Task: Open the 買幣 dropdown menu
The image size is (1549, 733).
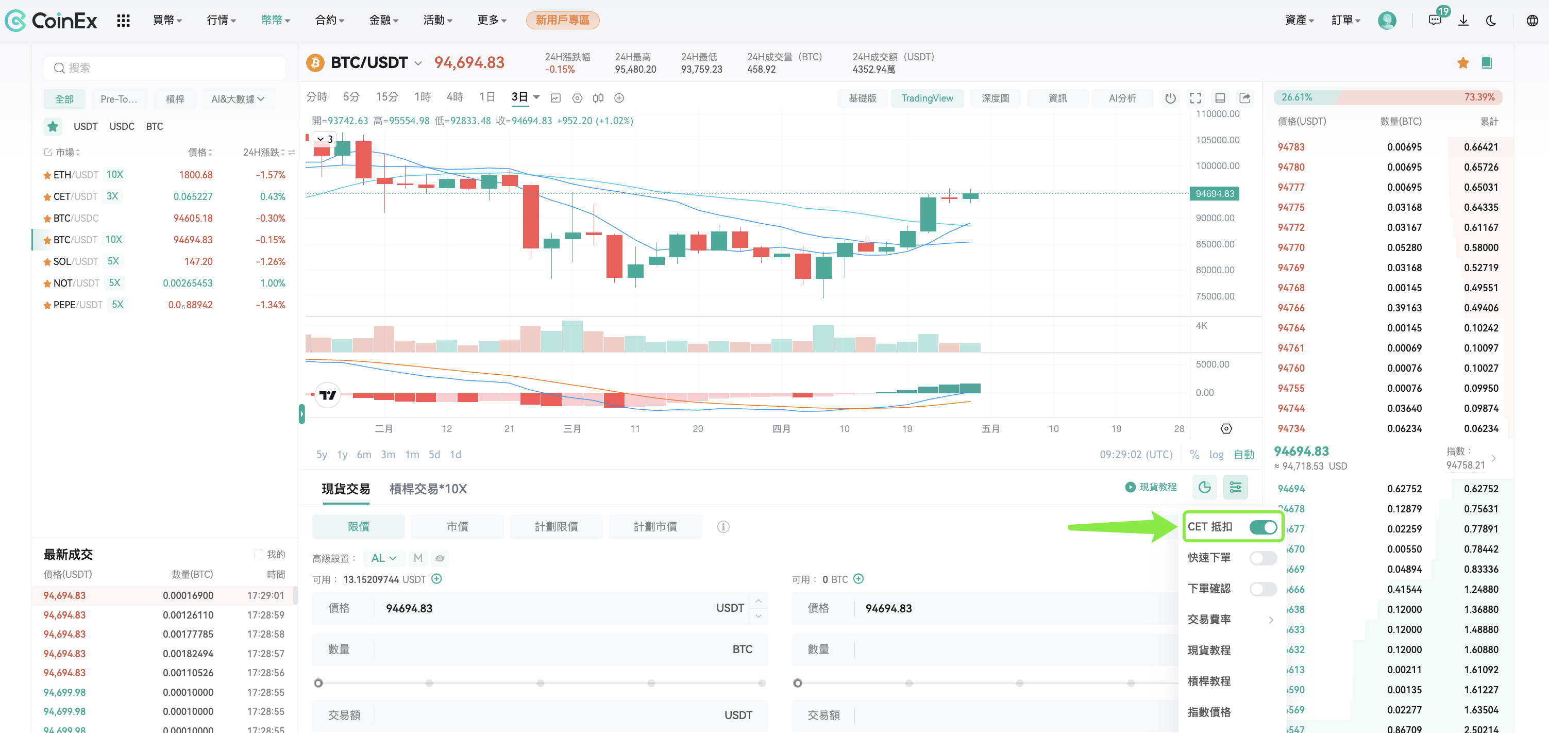Action: coord(167,21)
